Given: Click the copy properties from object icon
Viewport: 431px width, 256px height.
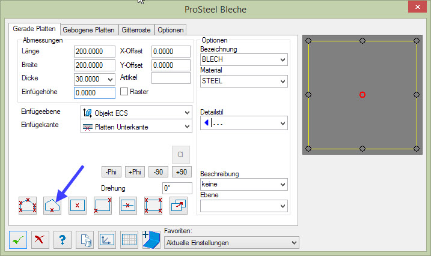Looking at the screenshot, I should coord(179,205).
